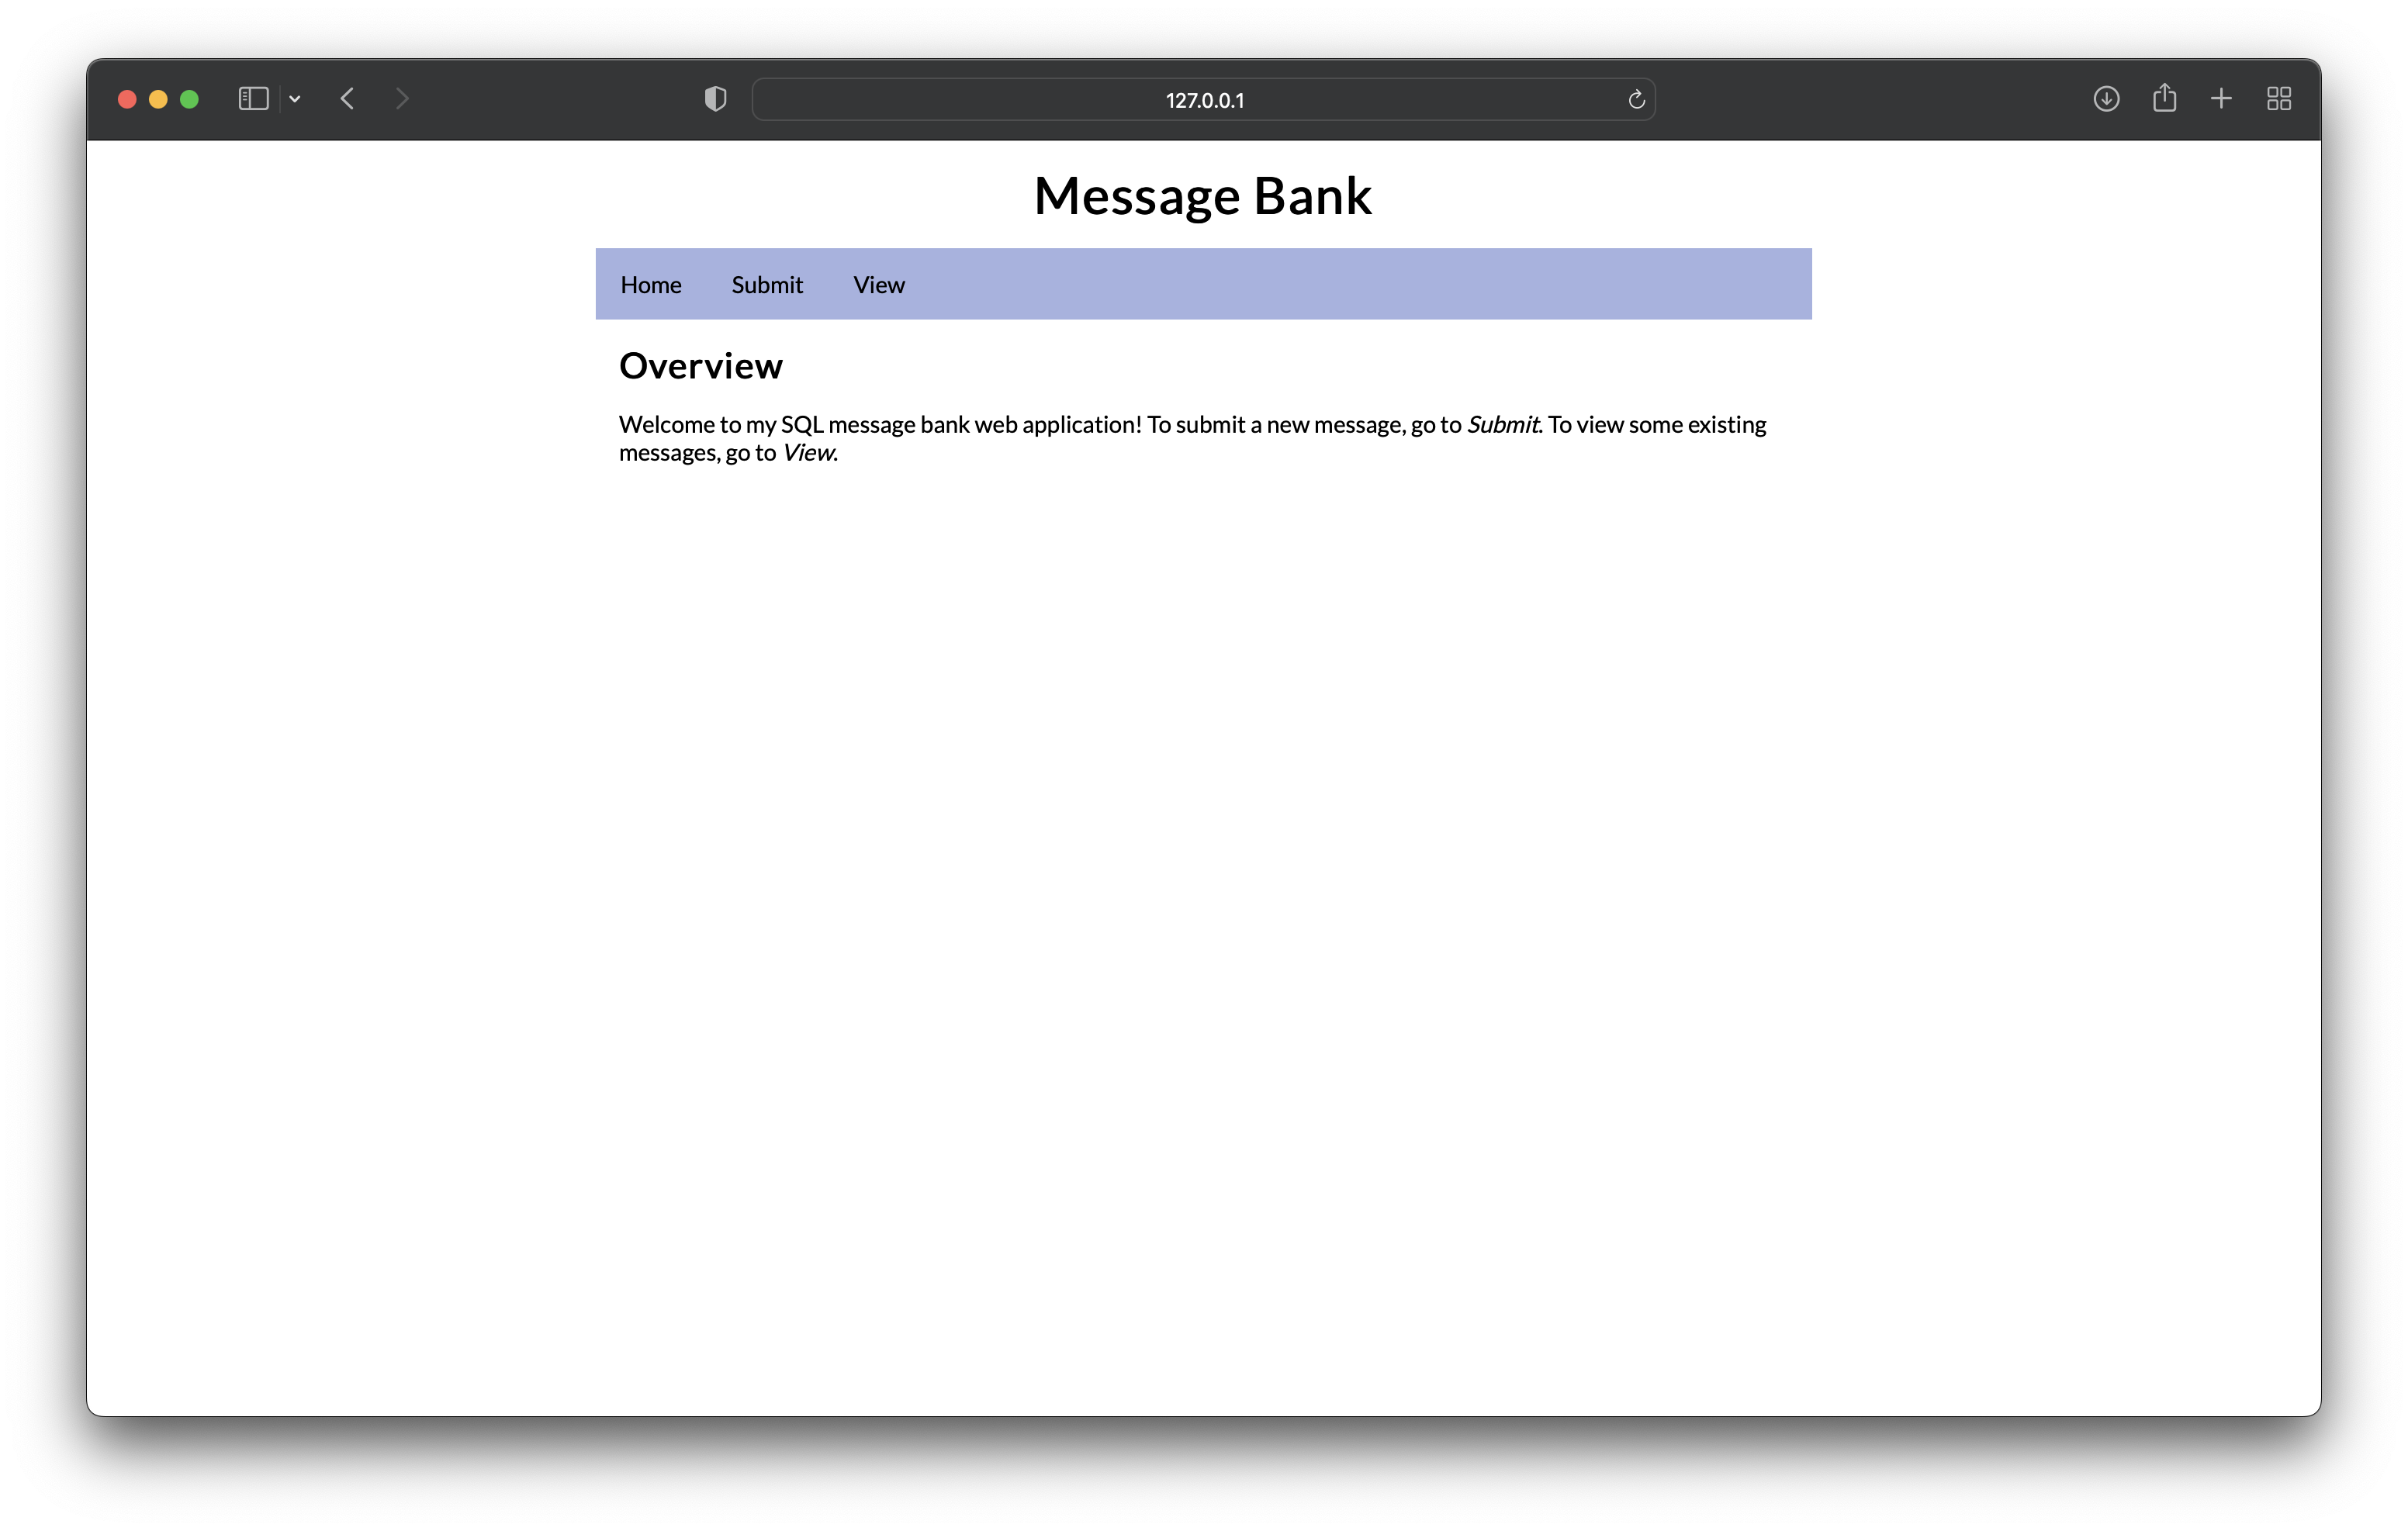
Task: Click the Overview heading
Action: (700, 366)
